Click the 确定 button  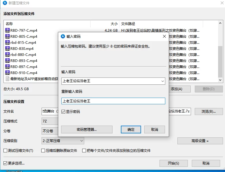131,130
